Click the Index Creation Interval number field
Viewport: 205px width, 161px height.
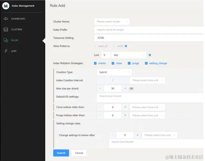pos(113,80)
